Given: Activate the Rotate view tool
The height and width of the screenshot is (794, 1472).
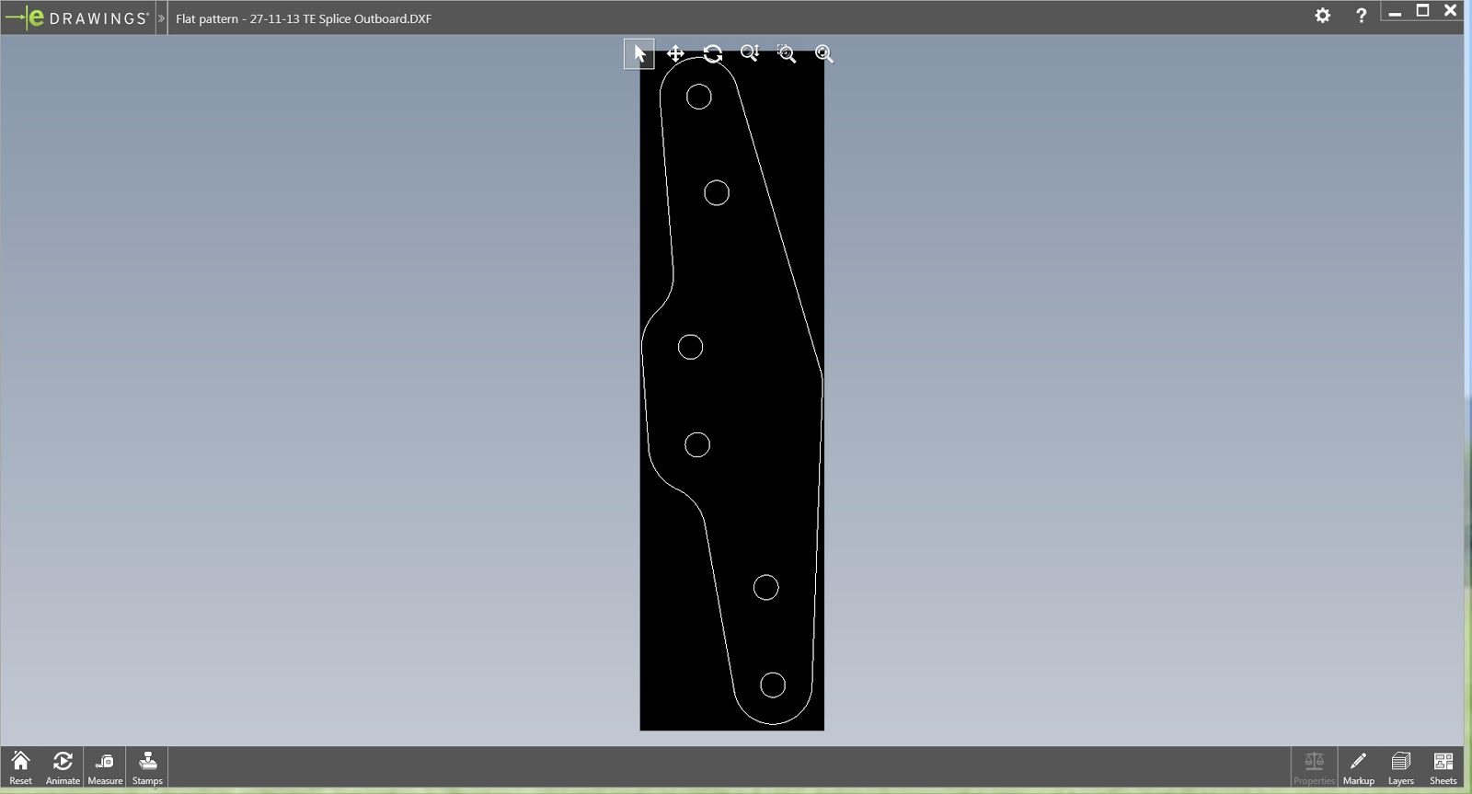Looking at the screenshot, I should 712,54.
